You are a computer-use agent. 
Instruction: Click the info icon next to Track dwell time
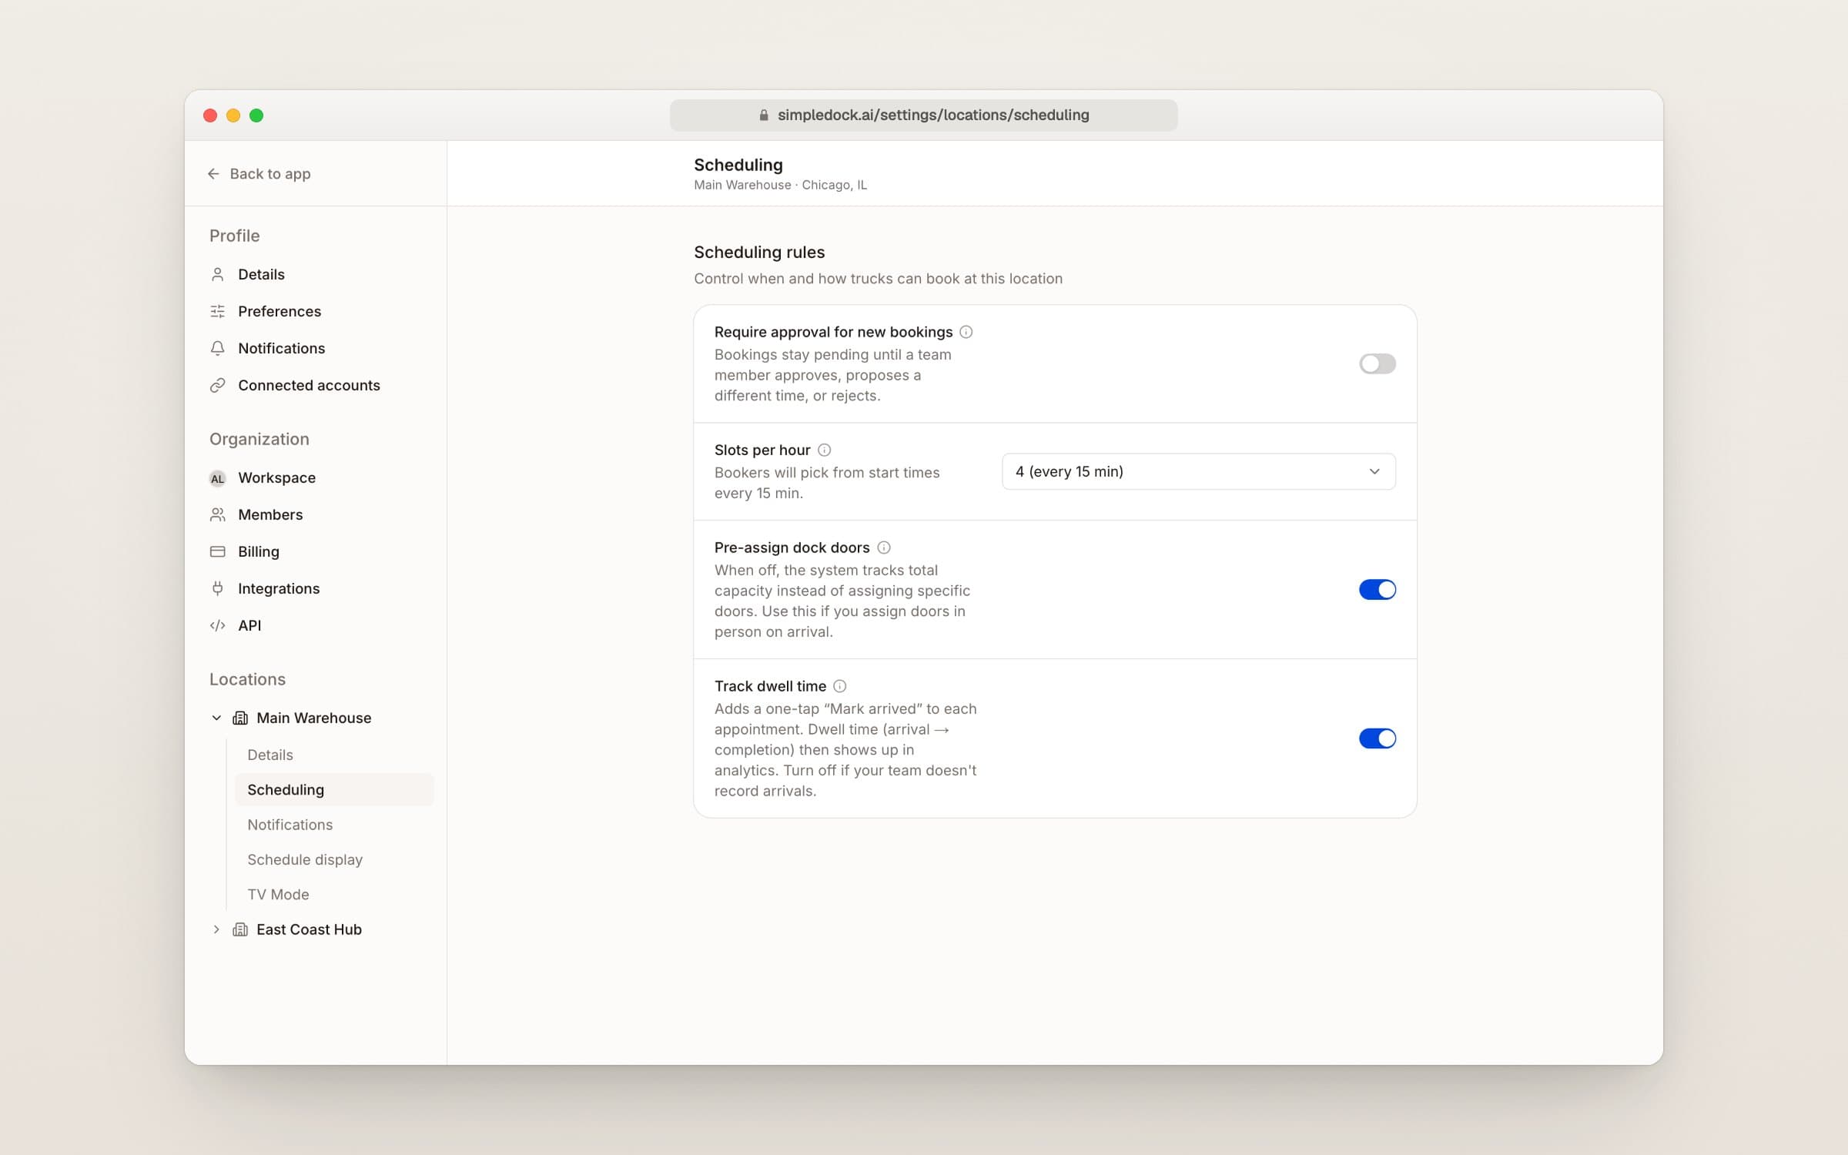click(x=840, y=686)
